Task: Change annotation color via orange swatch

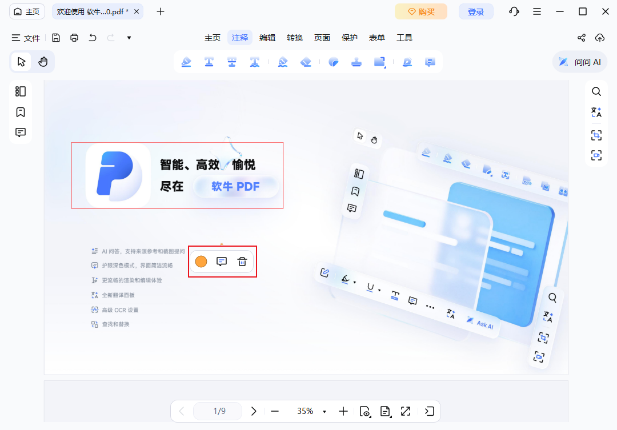Action: click(201, 261)
